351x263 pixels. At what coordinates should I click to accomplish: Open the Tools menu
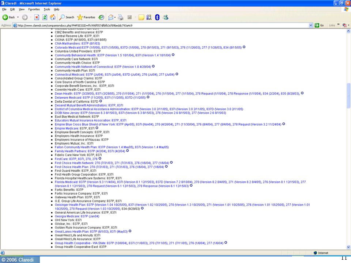pyautogui.click(x=47, y=9)
